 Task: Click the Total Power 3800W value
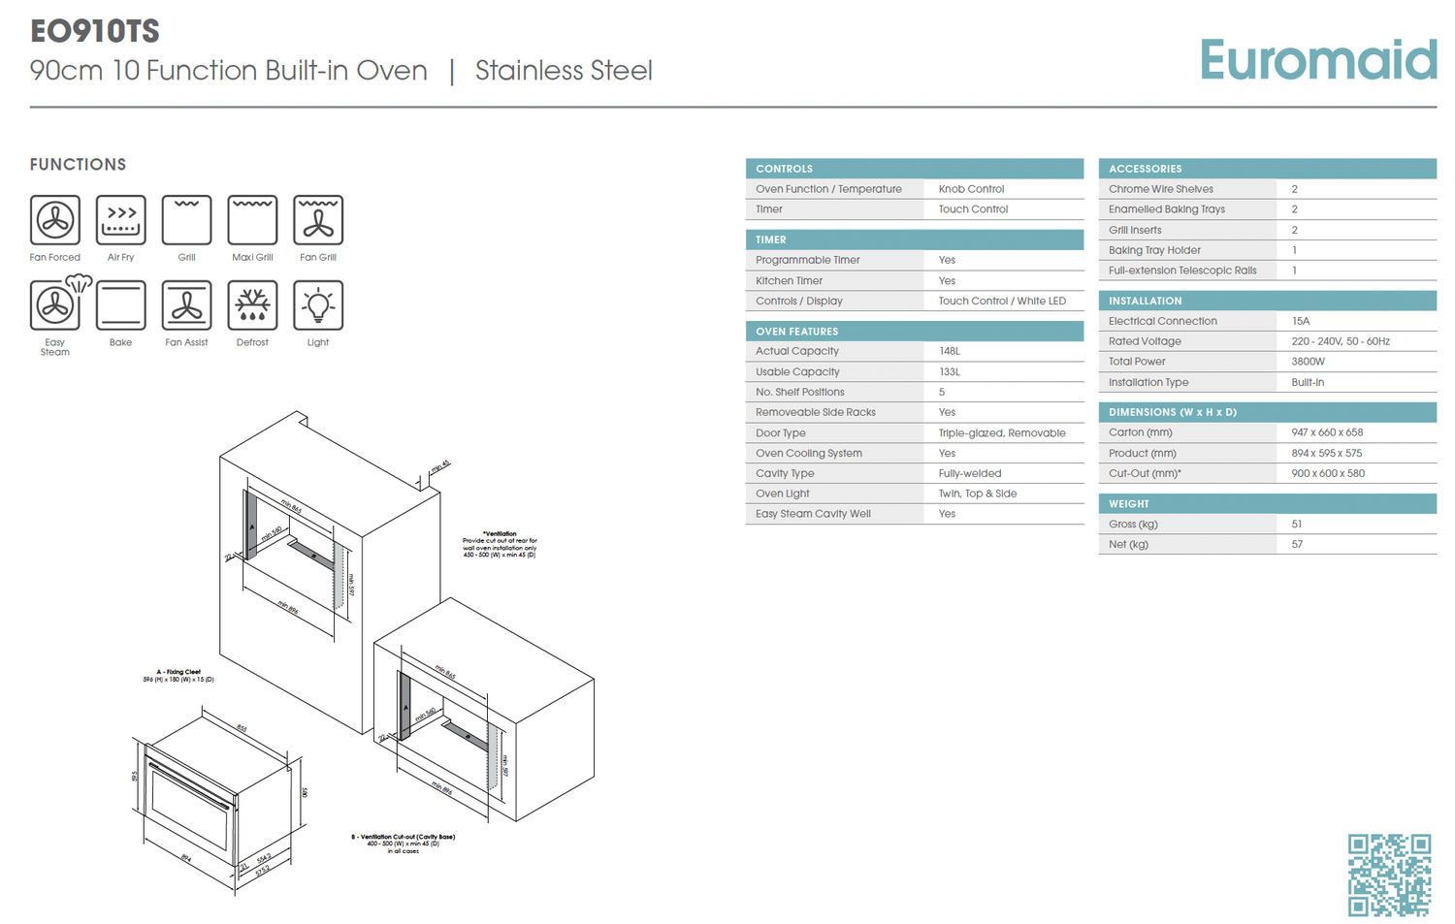pos(1308,362)
